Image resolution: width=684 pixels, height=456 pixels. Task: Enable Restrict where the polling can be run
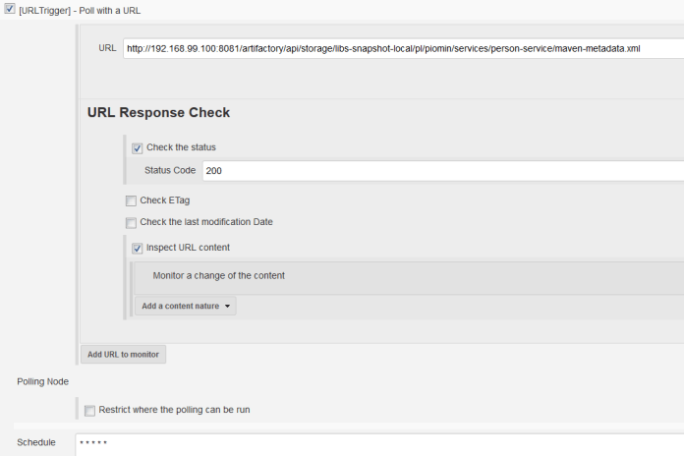(x=89, y=410)
